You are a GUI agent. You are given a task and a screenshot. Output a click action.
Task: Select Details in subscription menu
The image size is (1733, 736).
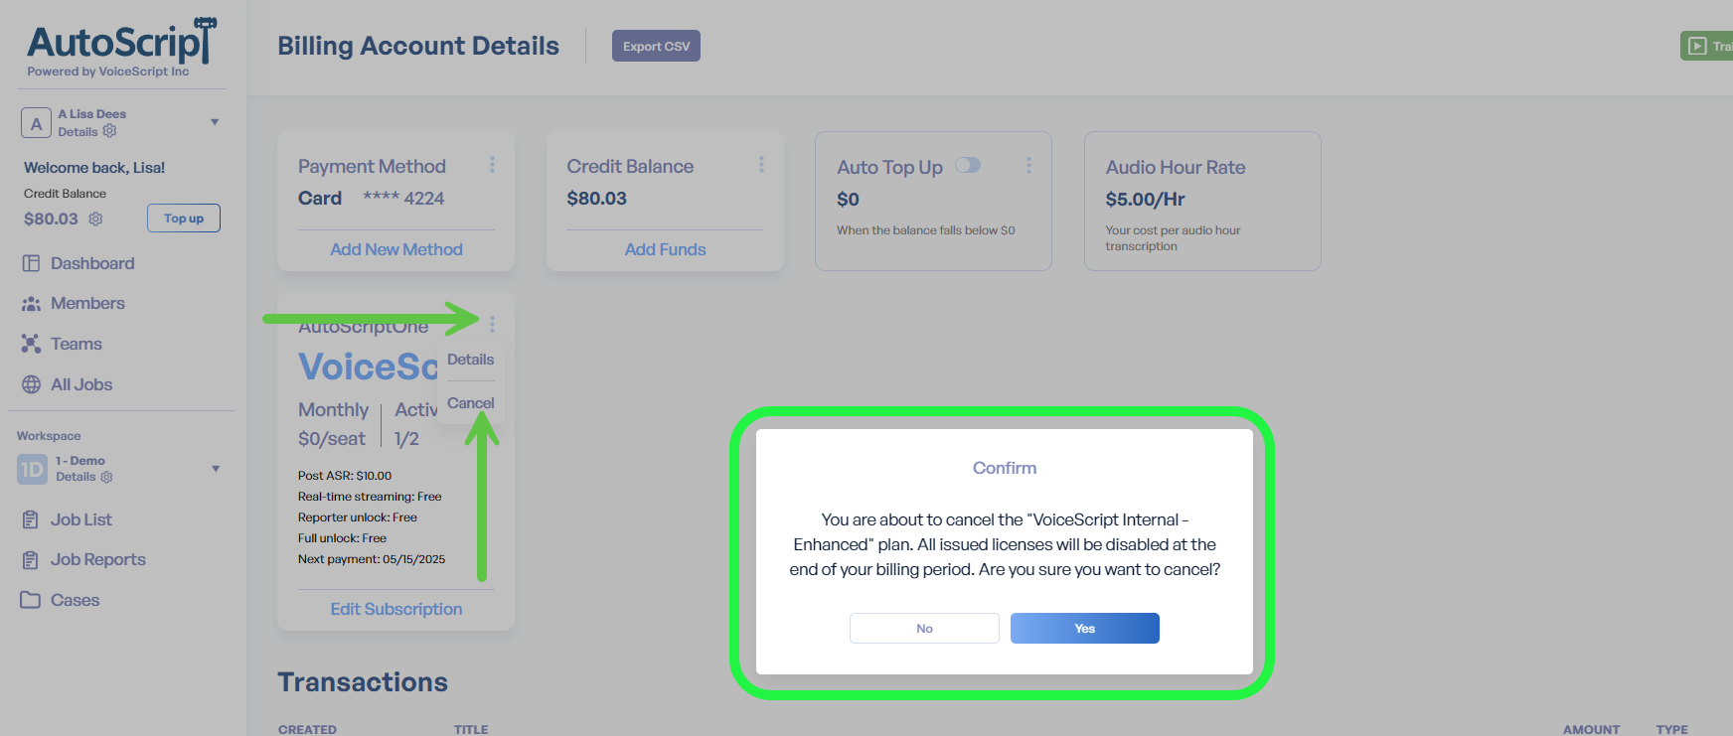coord(470,360)
